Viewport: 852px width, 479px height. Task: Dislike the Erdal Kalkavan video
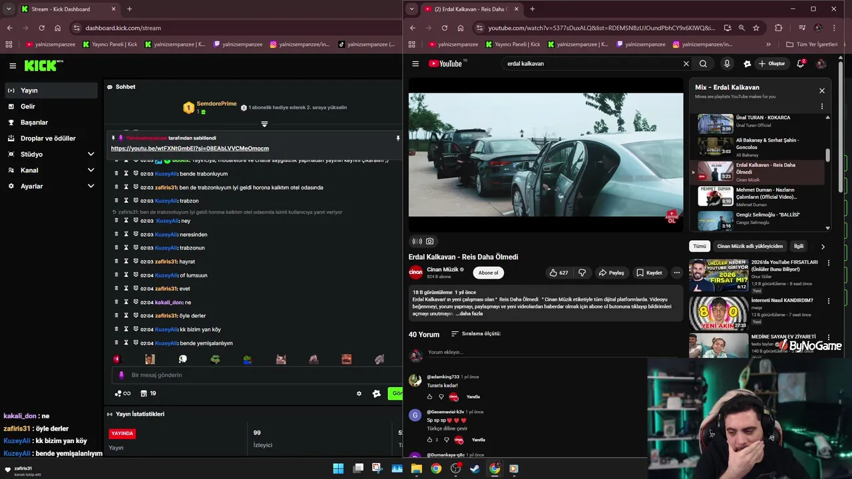pyautogui.click(x=582, y=273)
